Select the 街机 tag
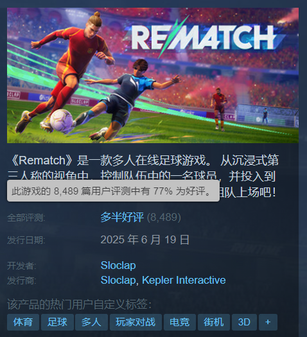 (x=214, y=322)
